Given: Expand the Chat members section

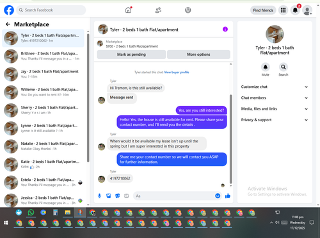Looking at the screenshot, I should pos(275,98).
